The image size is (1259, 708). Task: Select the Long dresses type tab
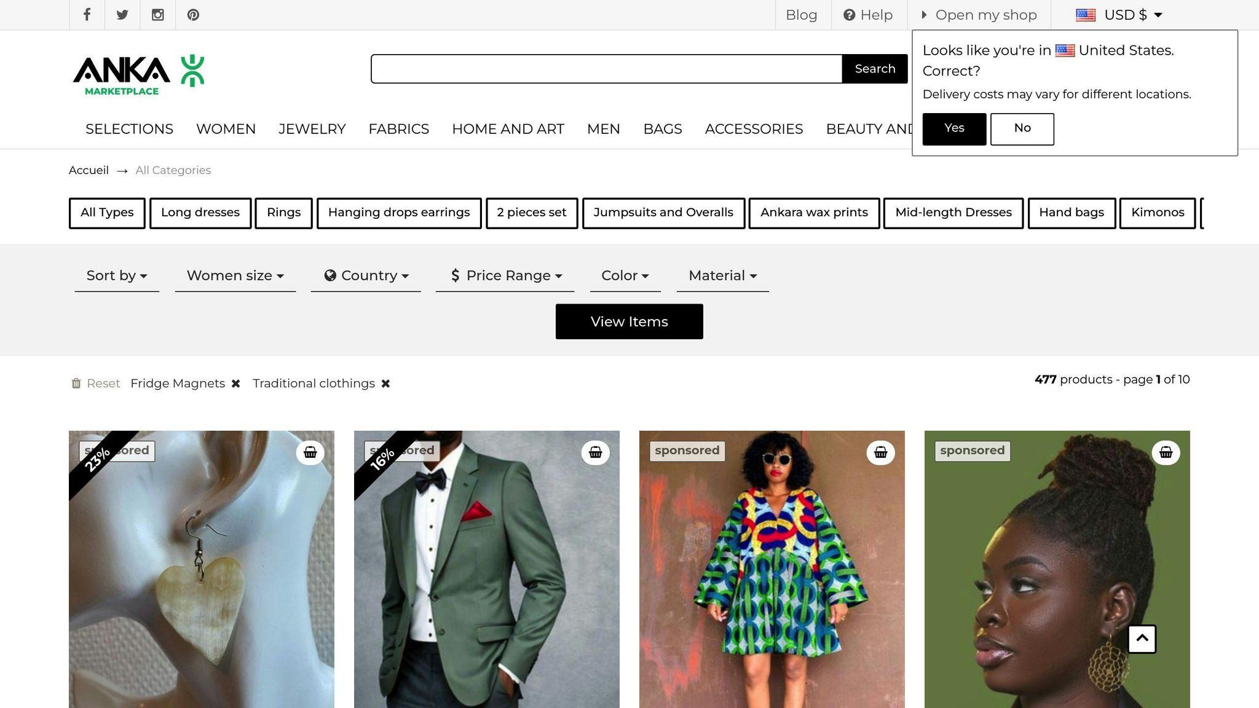tap(200, 213)
